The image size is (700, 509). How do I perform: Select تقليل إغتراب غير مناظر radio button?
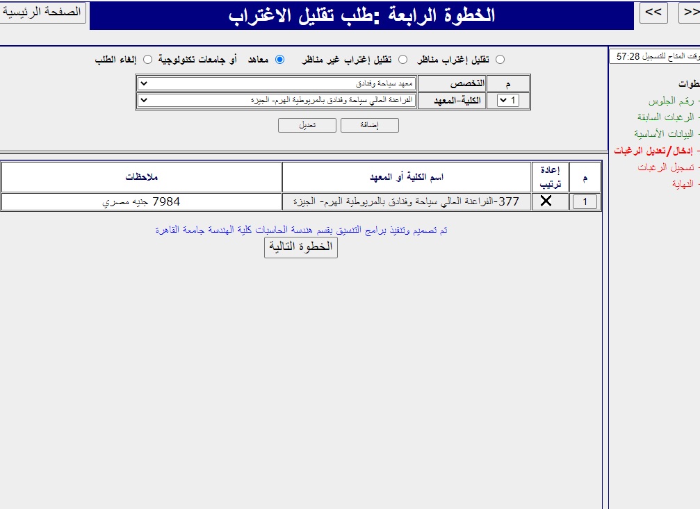tap(402, 59)
